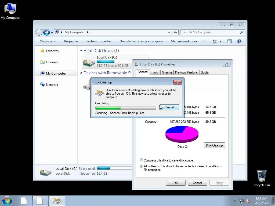Open recent pages dropdown next to forward arrow
The image size is (275, 206).
(52, 32)
